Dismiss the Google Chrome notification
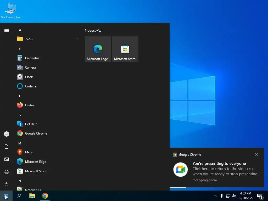Screen dimensions: 268x201 click(x=256, y=154)
